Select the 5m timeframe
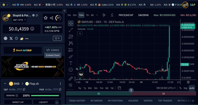198x105 pixels. (x=75, y=15)
